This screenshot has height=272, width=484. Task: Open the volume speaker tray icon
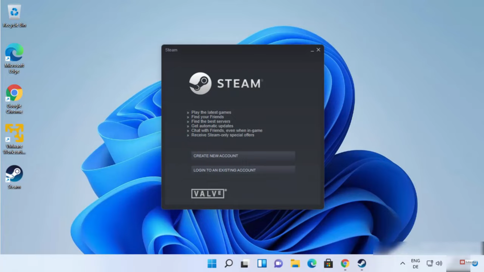(439, 263)
